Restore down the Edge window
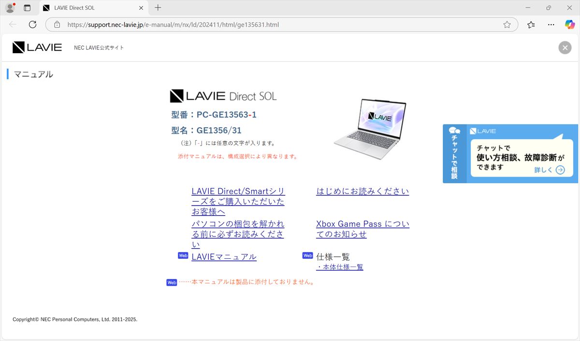The height and width of the screenshot is (341, 580). click(x=549, y=8)
